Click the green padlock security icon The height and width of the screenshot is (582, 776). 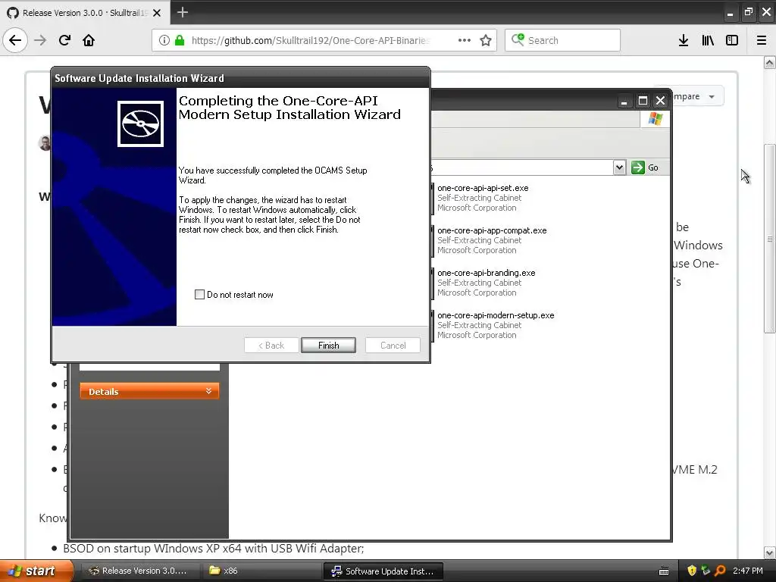(179, 40)
